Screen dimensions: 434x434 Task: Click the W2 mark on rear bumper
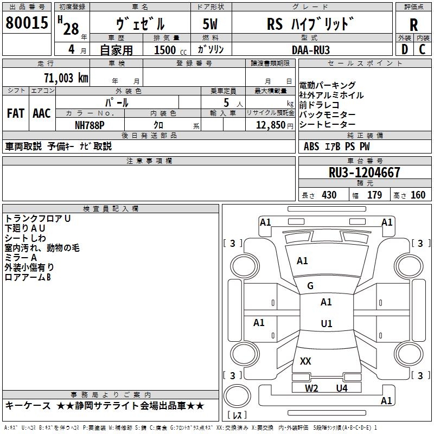pyautogui.click(x=311, y=388)
